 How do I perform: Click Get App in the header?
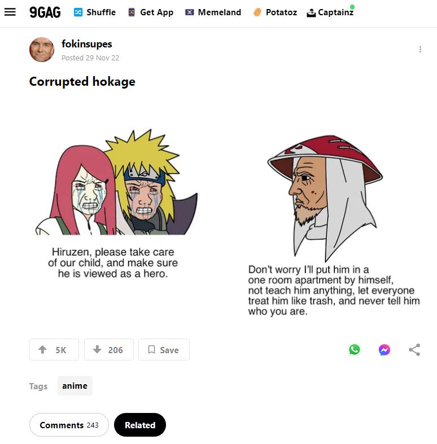pyautogui.click(x=151, y=12)
